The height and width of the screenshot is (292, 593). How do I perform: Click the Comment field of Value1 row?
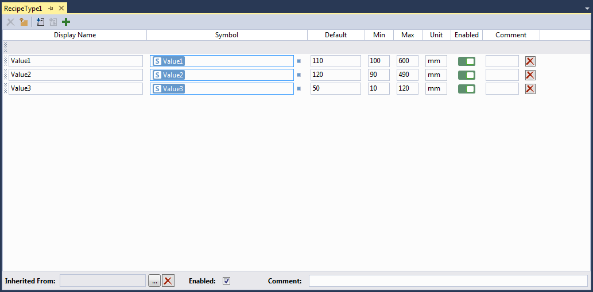(502, 61)
